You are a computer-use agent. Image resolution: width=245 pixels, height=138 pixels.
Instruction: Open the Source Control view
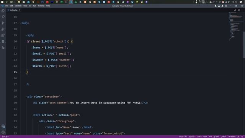tap(3, 23)
